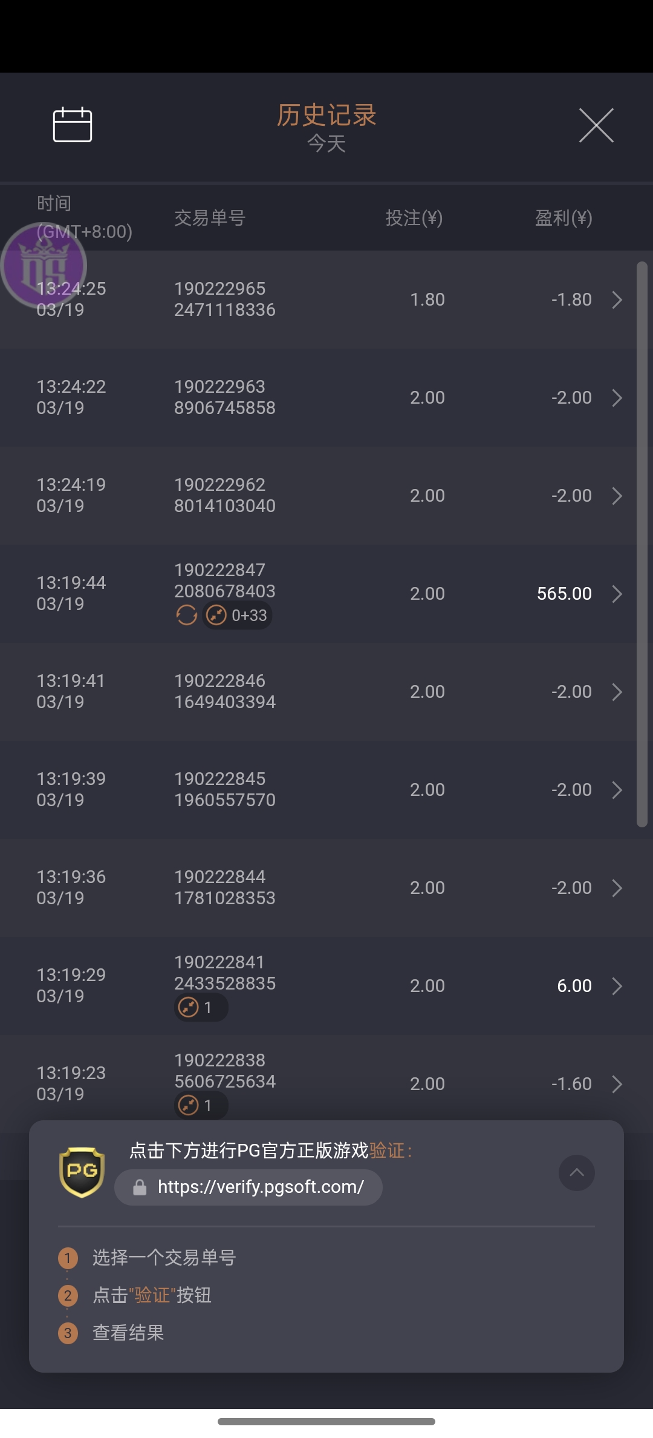Collapse the PG verification panel
The image size is (653, 1438).
(x=576, y=1173)
